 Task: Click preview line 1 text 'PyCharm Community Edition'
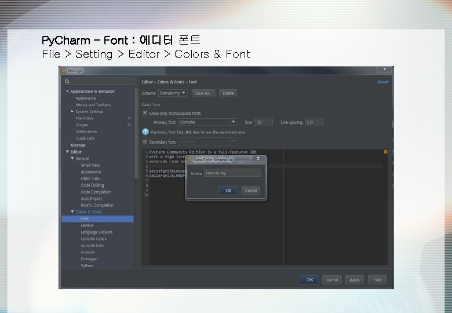click(x=177, y=152)
